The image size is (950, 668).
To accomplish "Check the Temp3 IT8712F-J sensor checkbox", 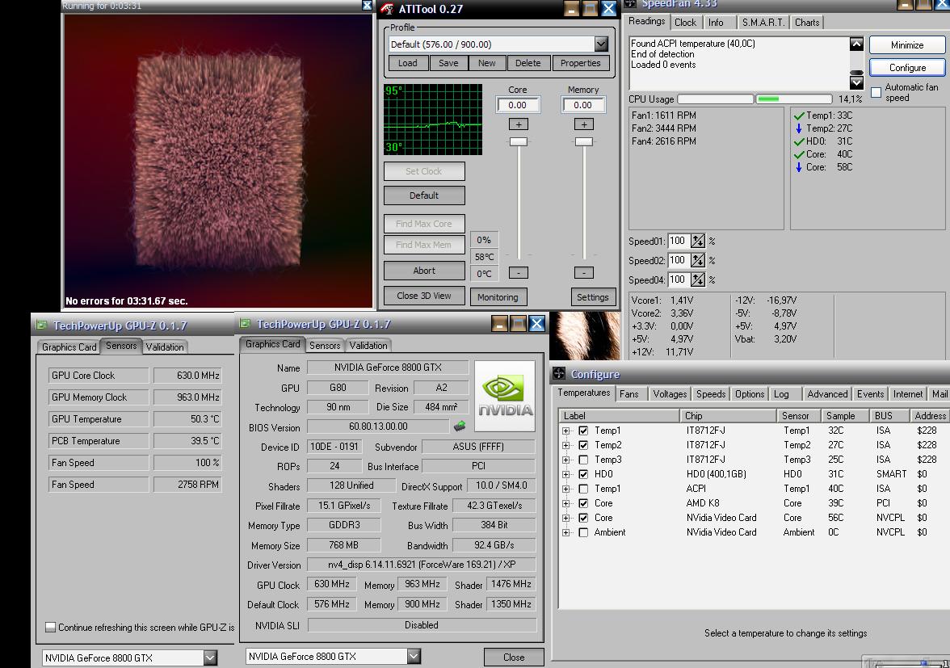I will [x=583, y=460].
